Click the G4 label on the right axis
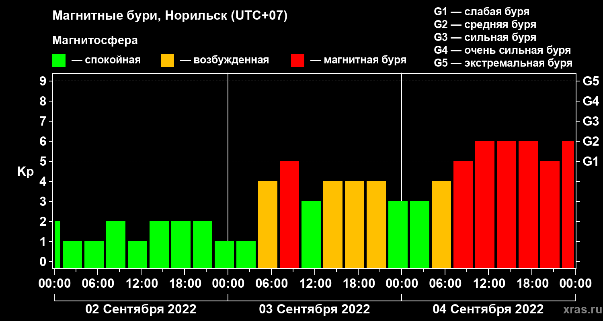 591,101
